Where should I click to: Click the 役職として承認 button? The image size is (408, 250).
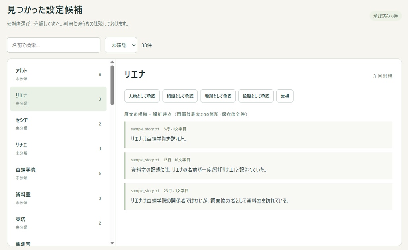[x=256, y=96]
